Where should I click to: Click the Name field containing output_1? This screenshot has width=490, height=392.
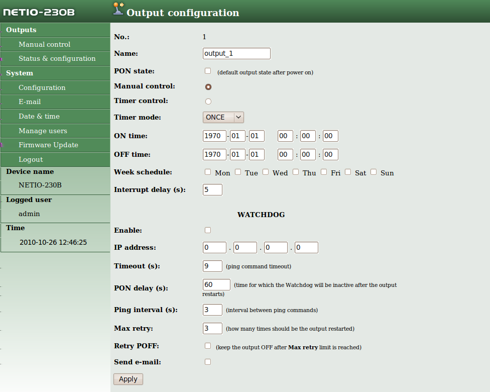click(x=236, y=53)
